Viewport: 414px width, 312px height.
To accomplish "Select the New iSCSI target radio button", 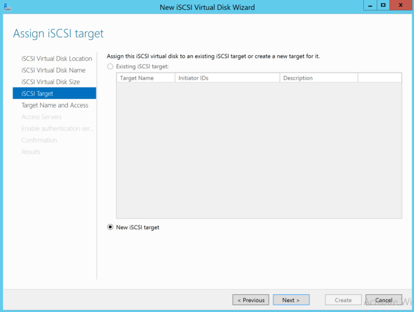I will click(x=110, y=227).
